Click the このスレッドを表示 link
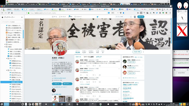Image resolution: width=189 pixels, height=106 pixels. pos(85,84)
